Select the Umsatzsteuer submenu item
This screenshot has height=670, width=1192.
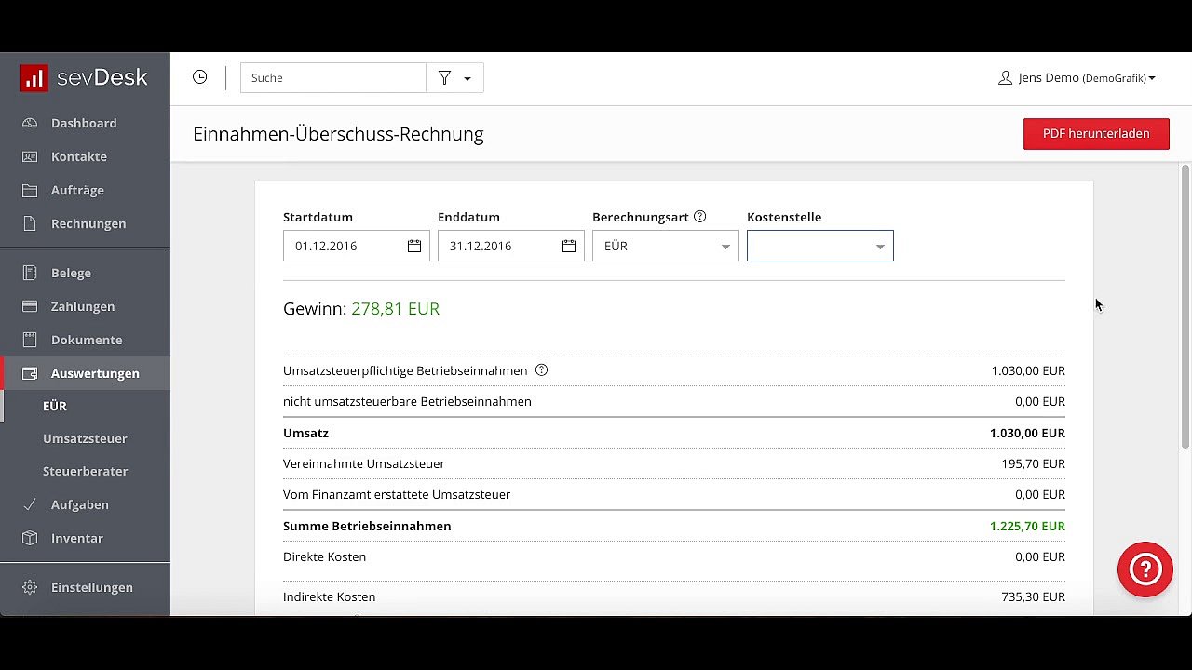(85, 438)
